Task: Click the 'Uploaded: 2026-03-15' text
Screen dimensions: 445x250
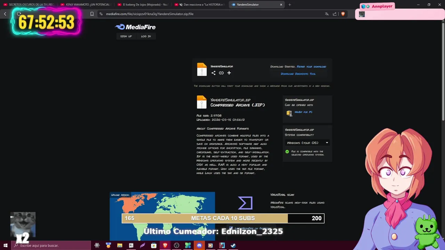Action: pyautogui.click(x=220, y=120)
